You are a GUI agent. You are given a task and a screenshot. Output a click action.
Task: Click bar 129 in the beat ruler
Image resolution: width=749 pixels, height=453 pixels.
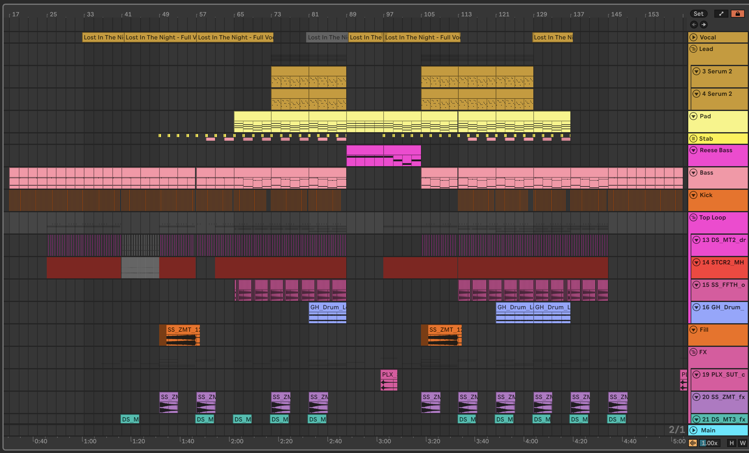(541, 14)
